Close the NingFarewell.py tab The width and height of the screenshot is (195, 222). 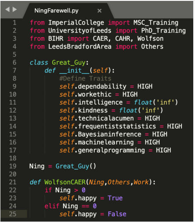coord(99,11)
